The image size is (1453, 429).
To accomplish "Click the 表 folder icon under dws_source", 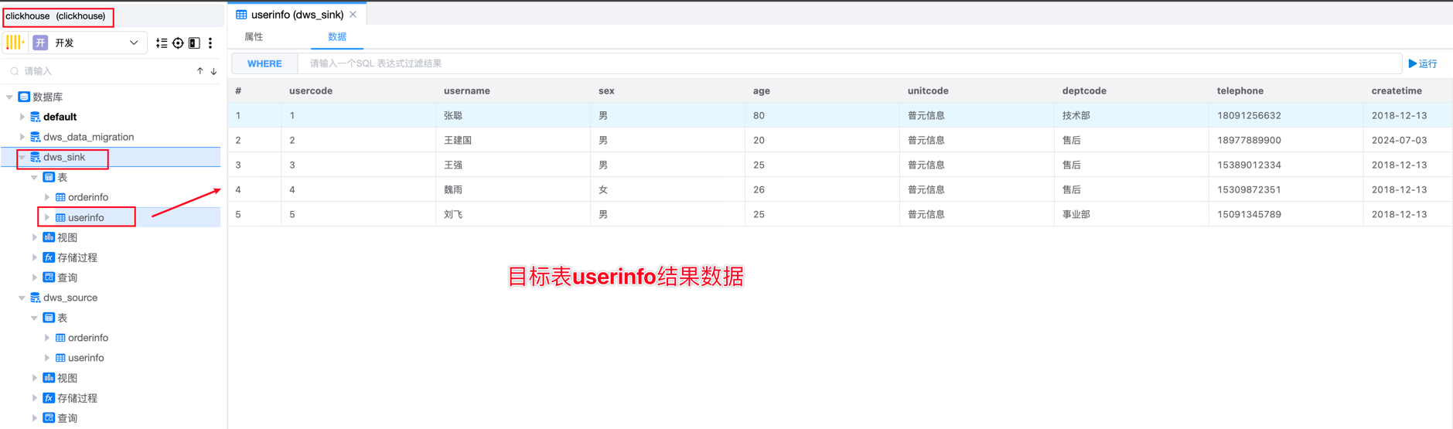I will (x=49, y=318).
